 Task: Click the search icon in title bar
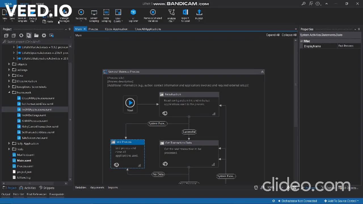(x=303, y=4)
